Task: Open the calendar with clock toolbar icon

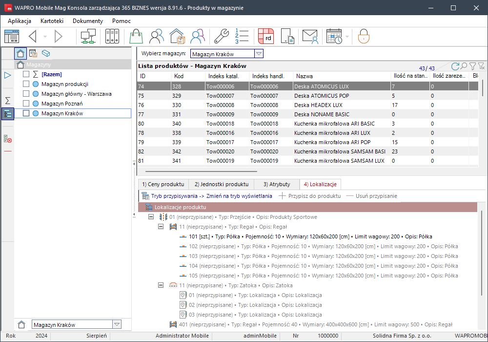Action: 334,37
